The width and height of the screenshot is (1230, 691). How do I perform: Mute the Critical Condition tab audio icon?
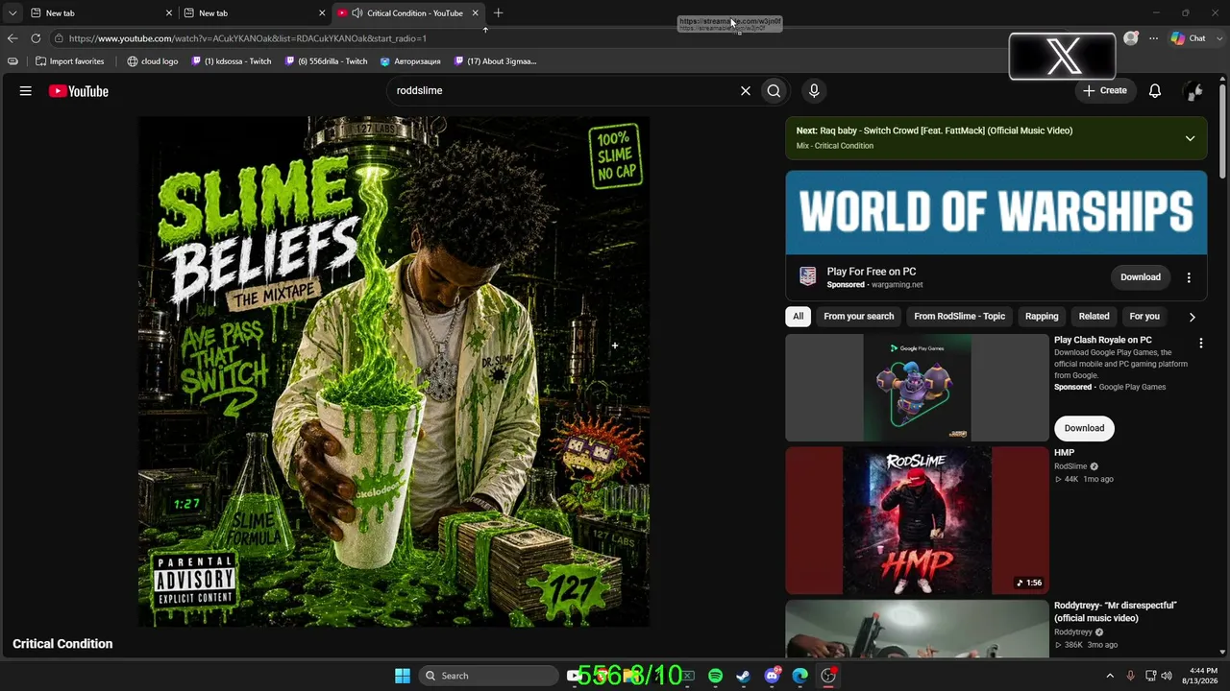pyautogui.click(x=357, y=13)
